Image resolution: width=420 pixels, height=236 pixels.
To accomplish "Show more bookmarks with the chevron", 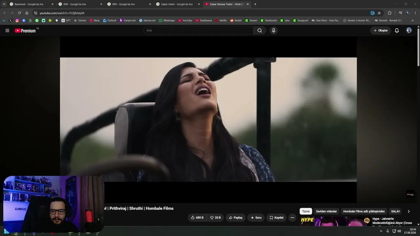I will point(412,20).
